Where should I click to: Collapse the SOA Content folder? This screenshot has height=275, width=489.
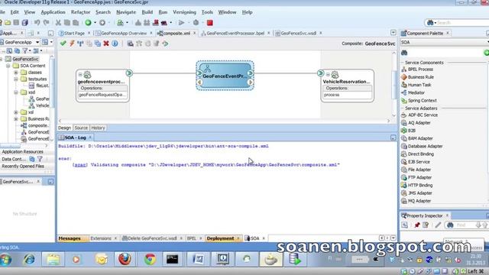(8, 66)
